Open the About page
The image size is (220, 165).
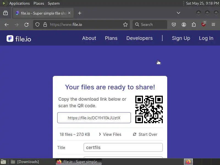click(x=89, y=38)
